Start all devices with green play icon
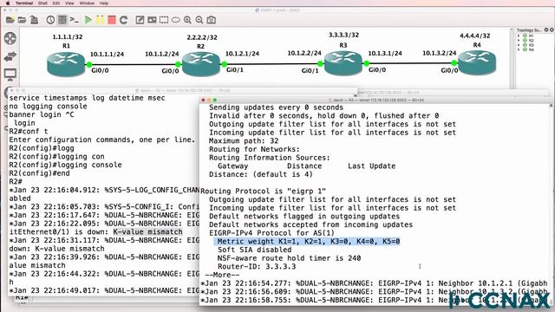Viewport: 555px width, 312px height. point(88,20)
